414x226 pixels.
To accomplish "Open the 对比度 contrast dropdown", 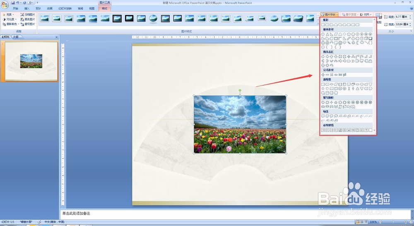I will point(10,19).
